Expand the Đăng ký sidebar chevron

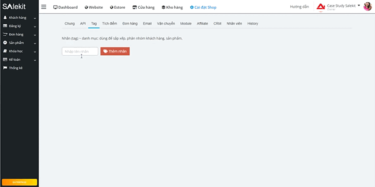[x=35, y=27]
